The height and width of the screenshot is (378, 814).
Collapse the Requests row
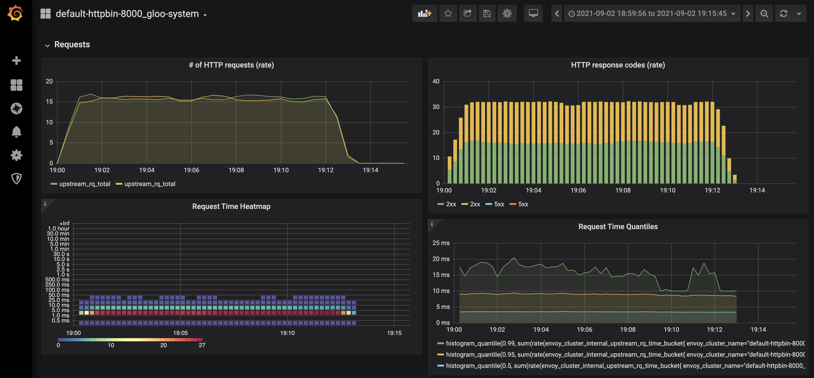47,45
